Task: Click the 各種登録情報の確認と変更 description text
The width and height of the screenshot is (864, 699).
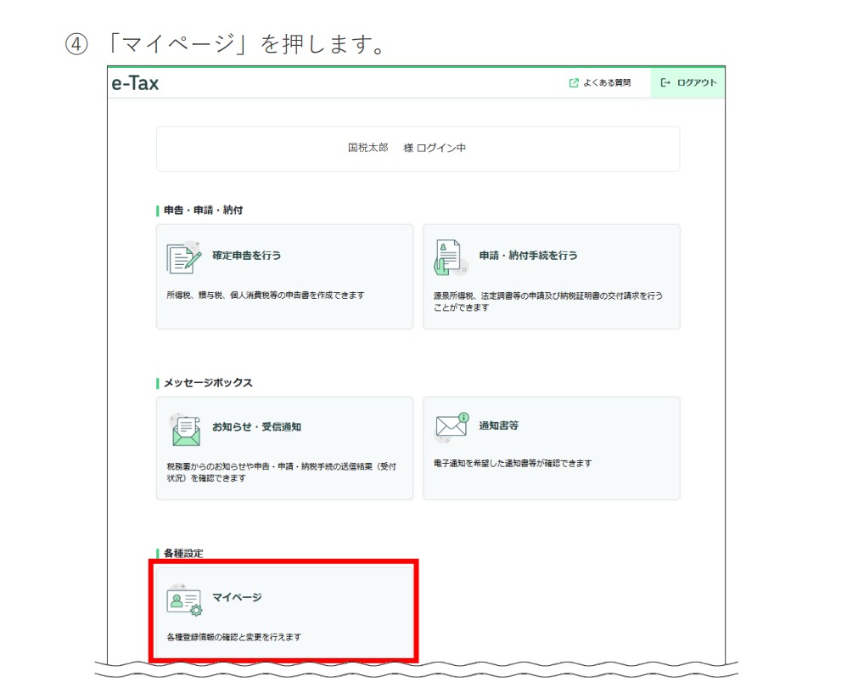Action: click(x=233, y=636)
